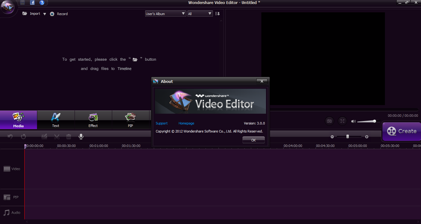Zoom out timeline with minus icon
This screenshot has width=421, height=224.
[332, 137]
